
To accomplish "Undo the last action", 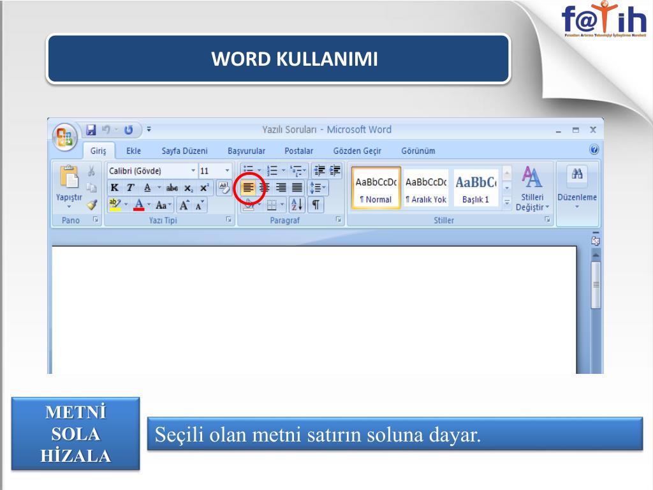I will coord(106,130).
